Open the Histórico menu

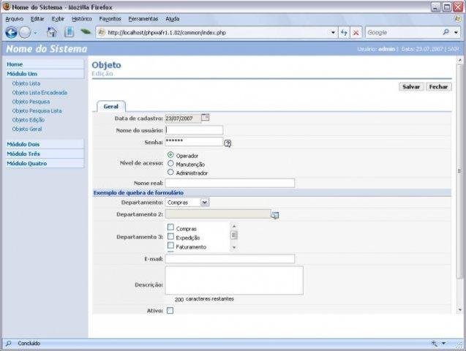coord(82,19)
